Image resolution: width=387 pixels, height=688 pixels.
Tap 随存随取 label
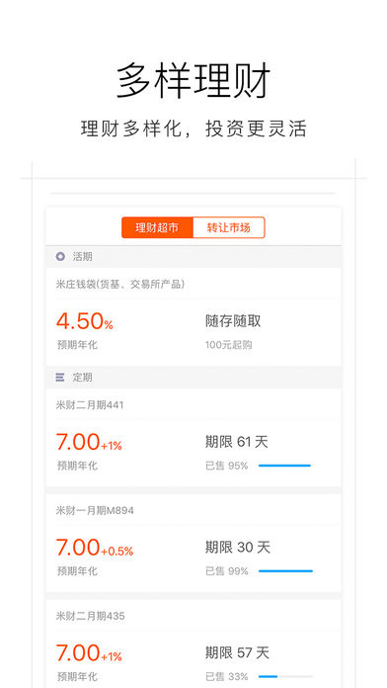click(233, 321)
